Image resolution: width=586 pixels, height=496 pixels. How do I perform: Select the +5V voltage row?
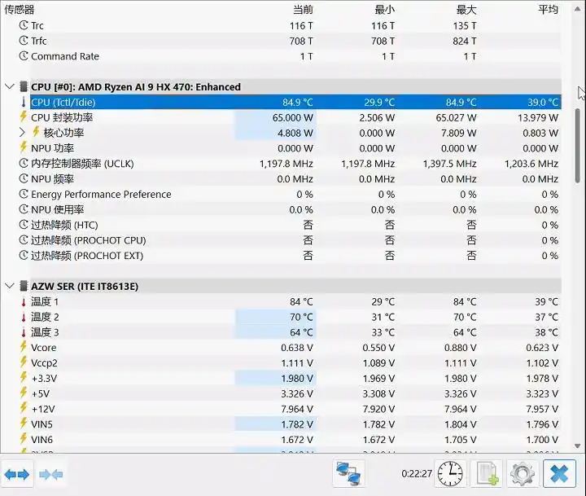coord(295,393)
